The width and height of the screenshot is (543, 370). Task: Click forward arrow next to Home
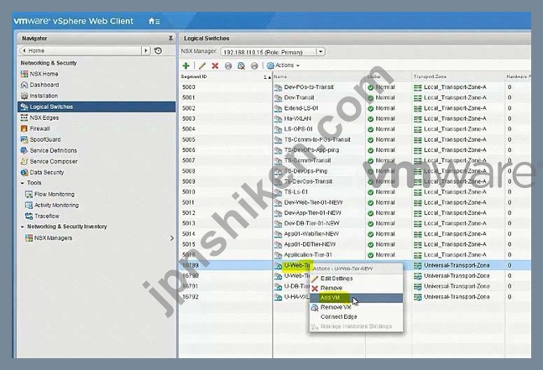pyautogui.click(x=146, y=50)
